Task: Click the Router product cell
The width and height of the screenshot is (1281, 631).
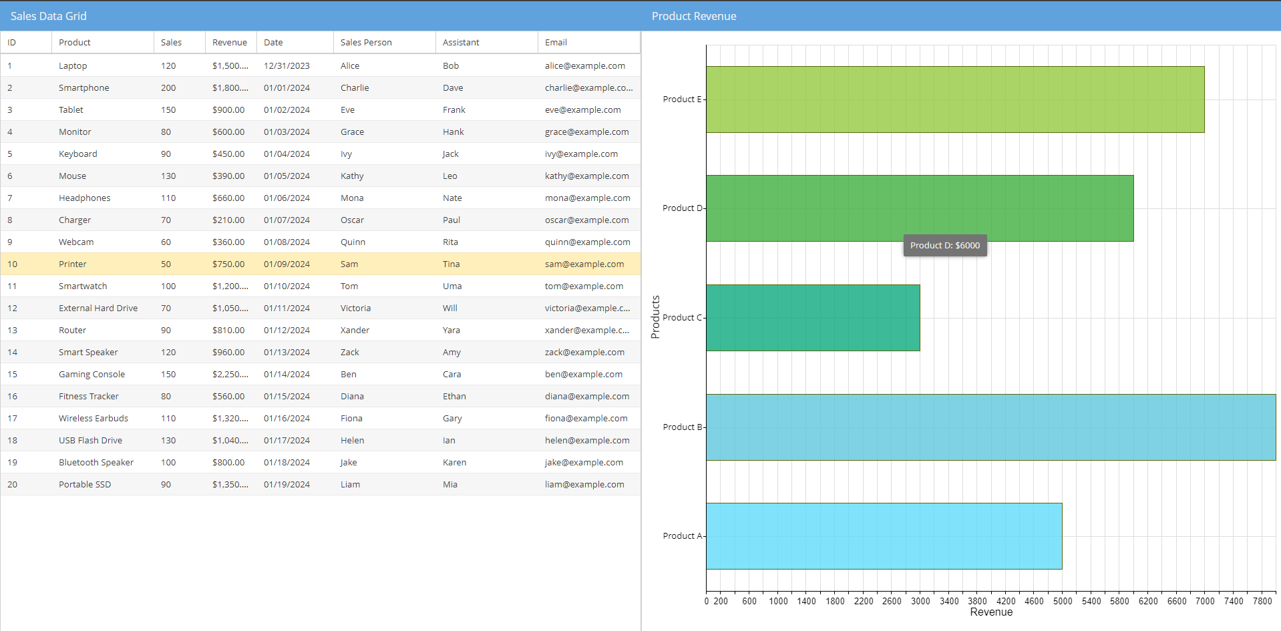Action: point(103,330)
